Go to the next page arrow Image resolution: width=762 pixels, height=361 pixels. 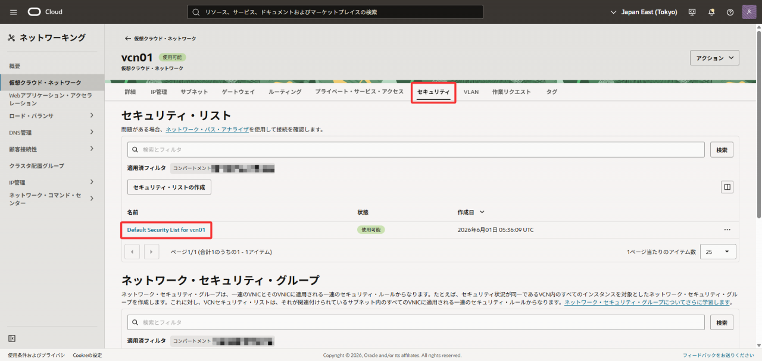click(151, 252)
